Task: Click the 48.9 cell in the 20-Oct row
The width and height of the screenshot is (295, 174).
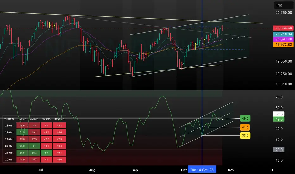Action: point(22,160)
